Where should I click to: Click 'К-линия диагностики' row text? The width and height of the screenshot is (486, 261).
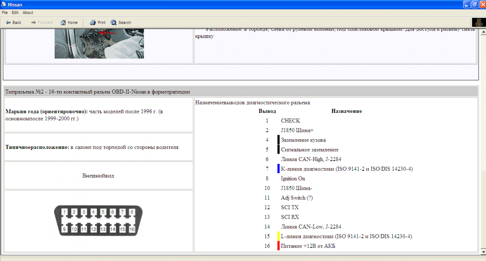tap(347, 169)
